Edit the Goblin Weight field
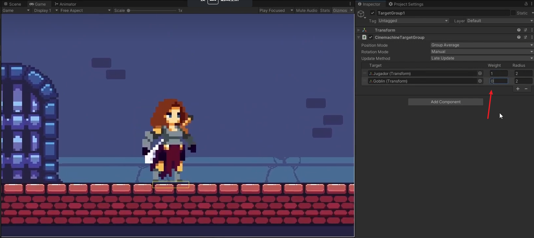Viewport: 534px width, 238px height. [498, 81]
